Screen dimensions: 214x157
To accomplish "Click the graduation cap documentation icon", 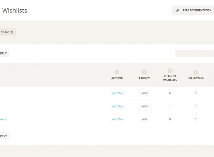I will click(178, 11).
